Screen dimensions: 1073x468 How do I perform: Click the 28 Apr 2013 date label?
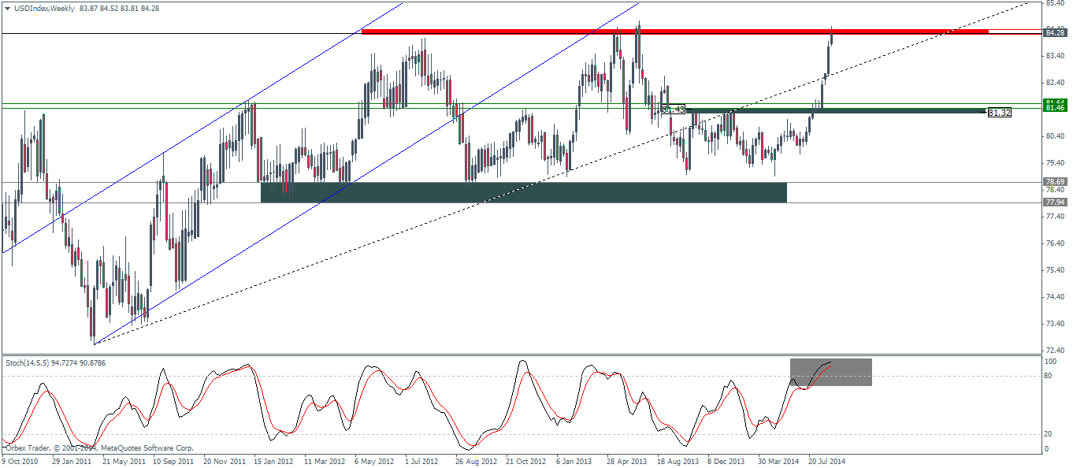[x=626, y=461]
